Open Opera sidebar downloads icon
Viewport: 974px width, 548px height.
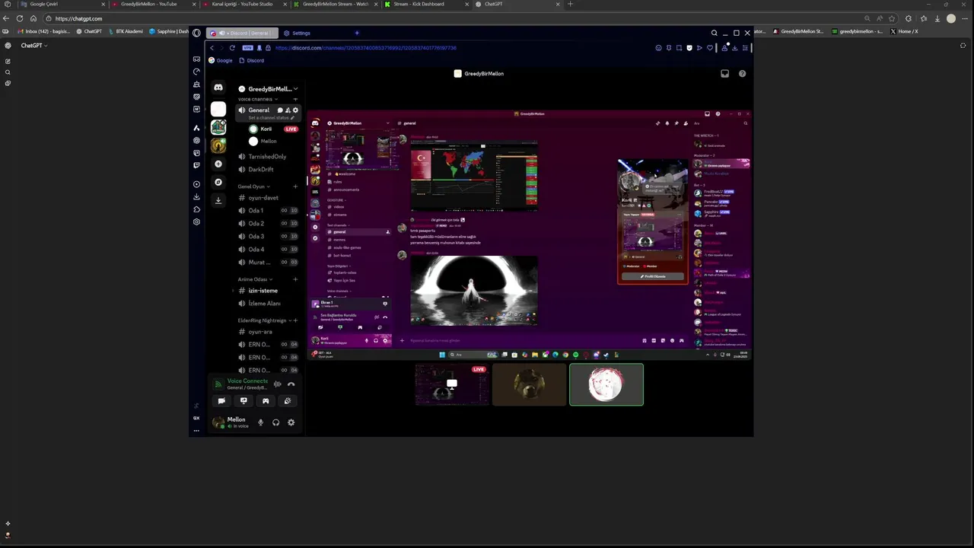pyautogui.click(x=196, y=197)
